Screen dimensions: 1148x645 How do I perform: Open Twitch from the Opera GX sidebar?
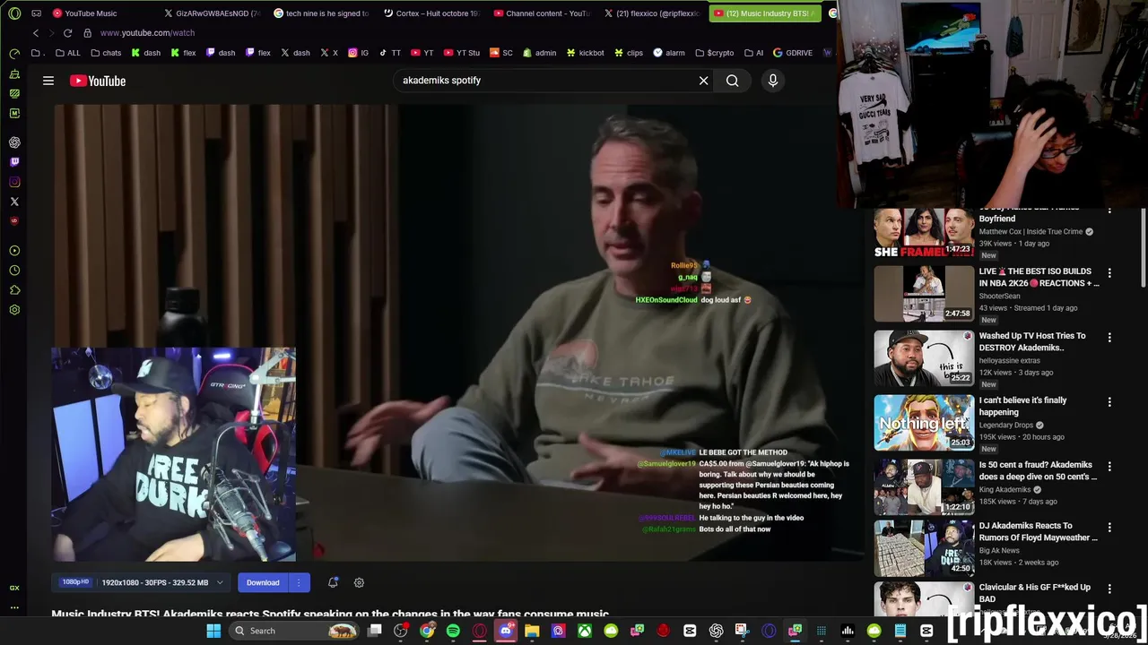tap(14, 162)
